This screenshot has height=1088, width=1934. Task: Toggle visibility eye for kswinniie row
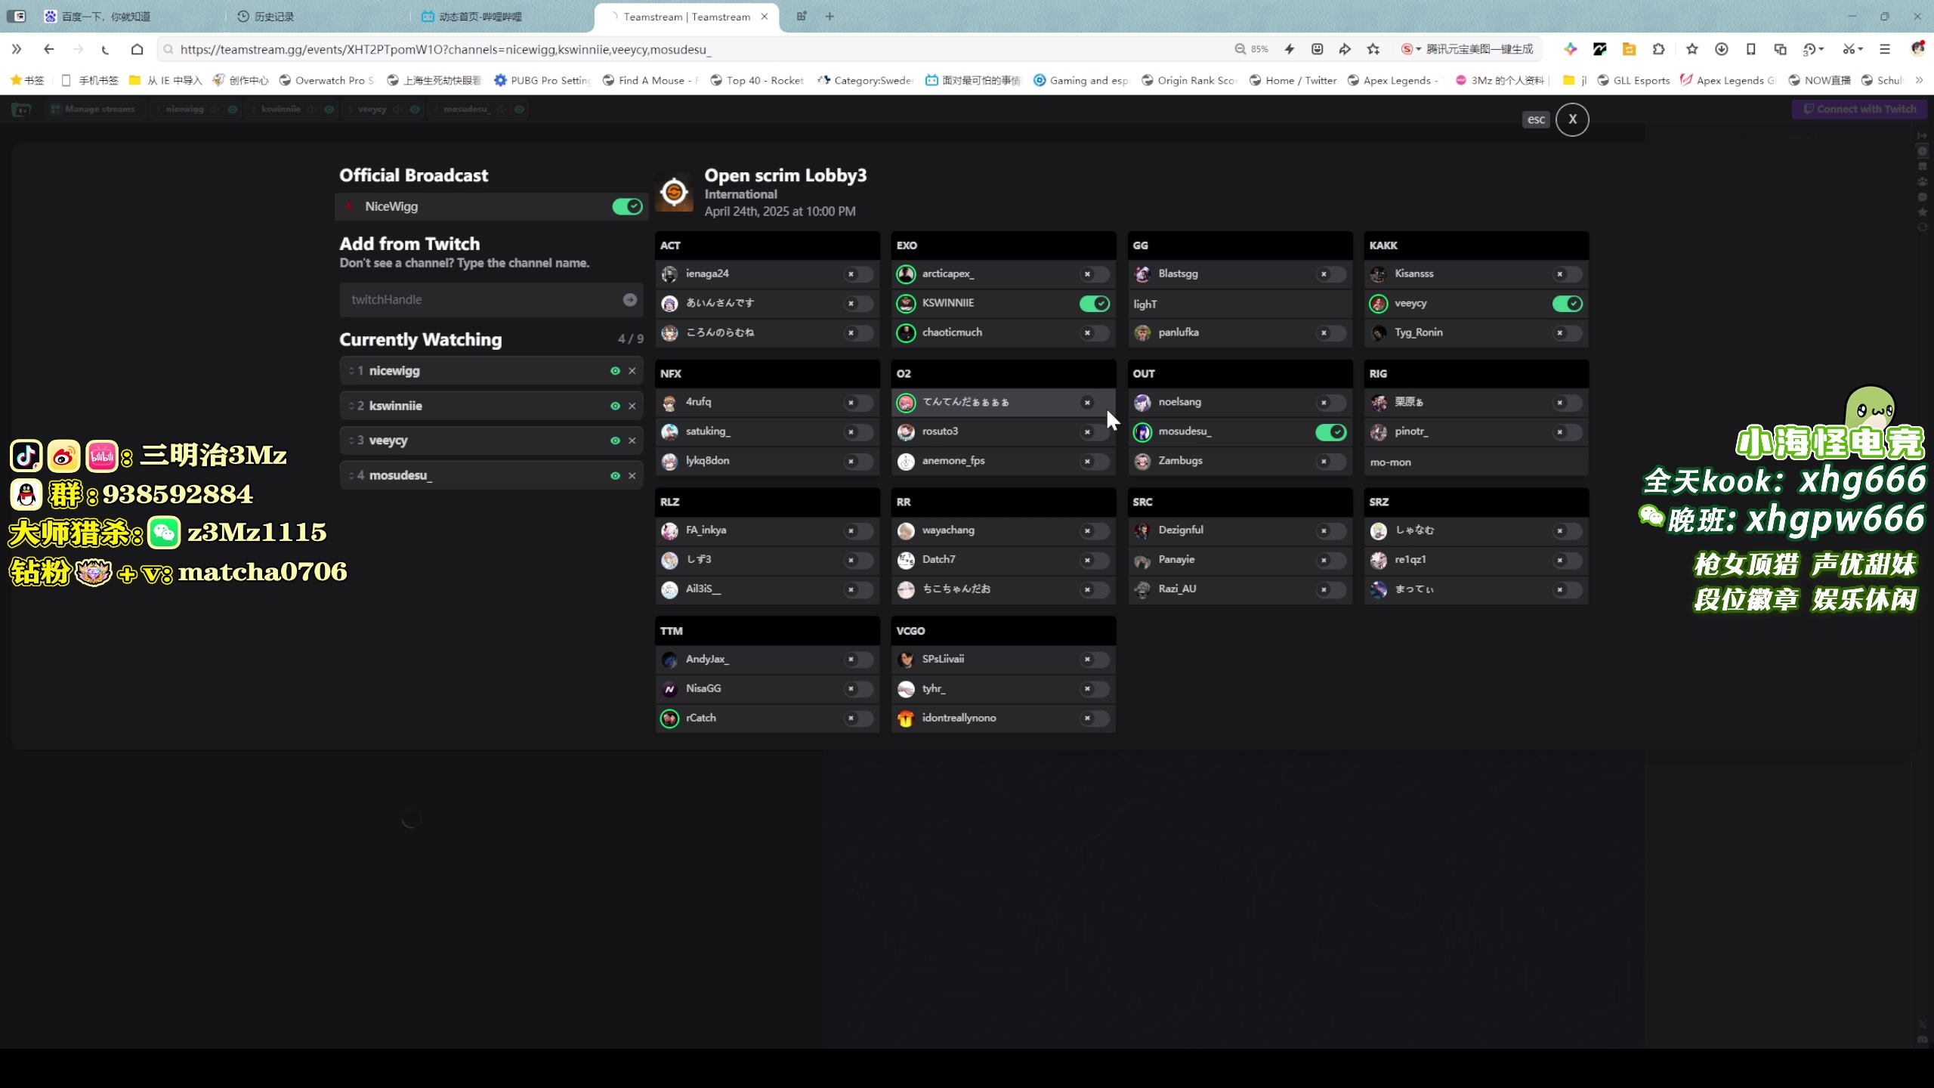tap(615, 406)
